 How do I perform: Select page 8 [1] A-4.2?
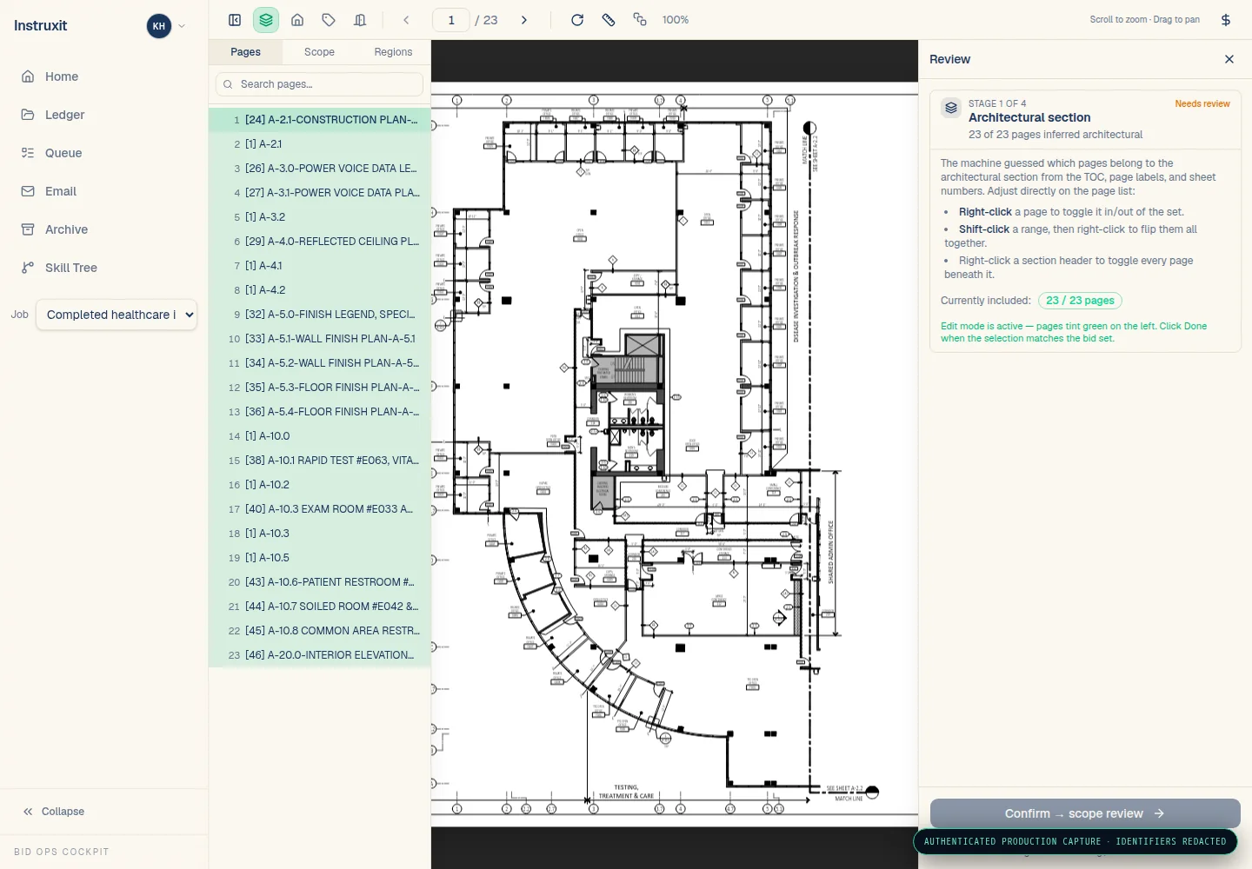[x=320, y=290]
